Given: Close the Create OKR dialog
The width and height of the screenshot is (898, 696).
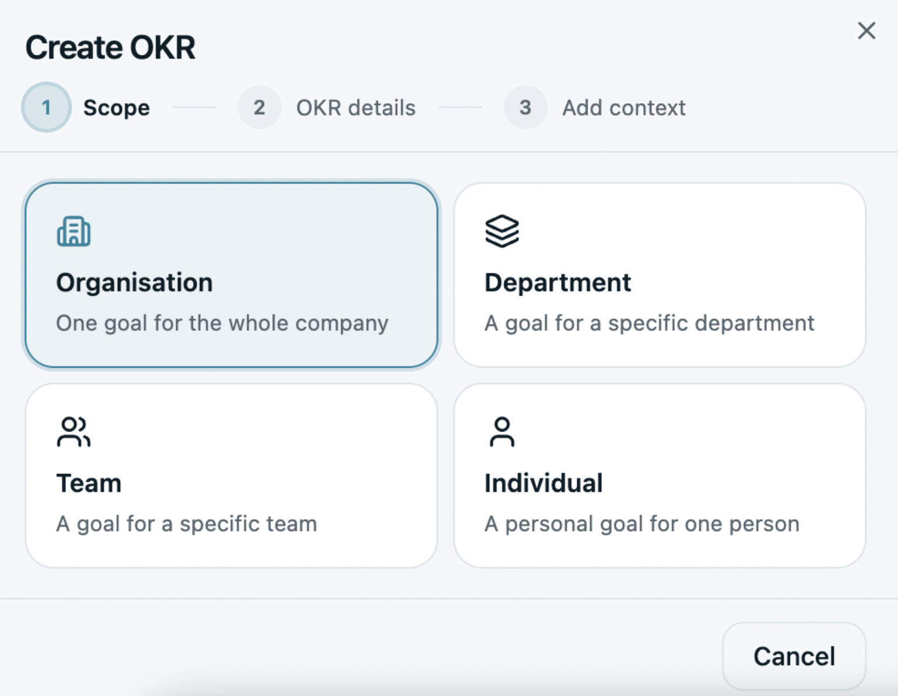Looking at the screenshot, I should point(867,30).
